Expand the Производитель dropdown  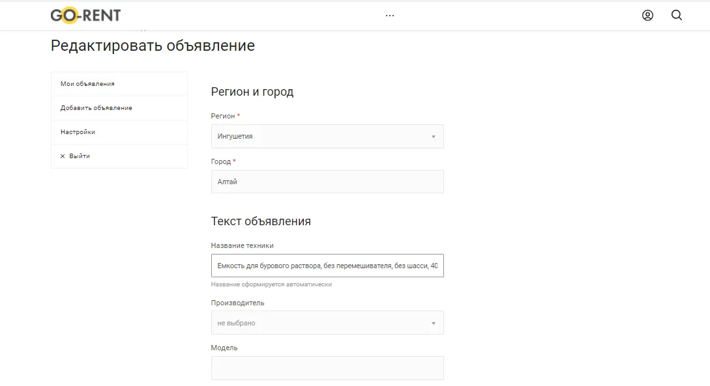coord(319,323)
